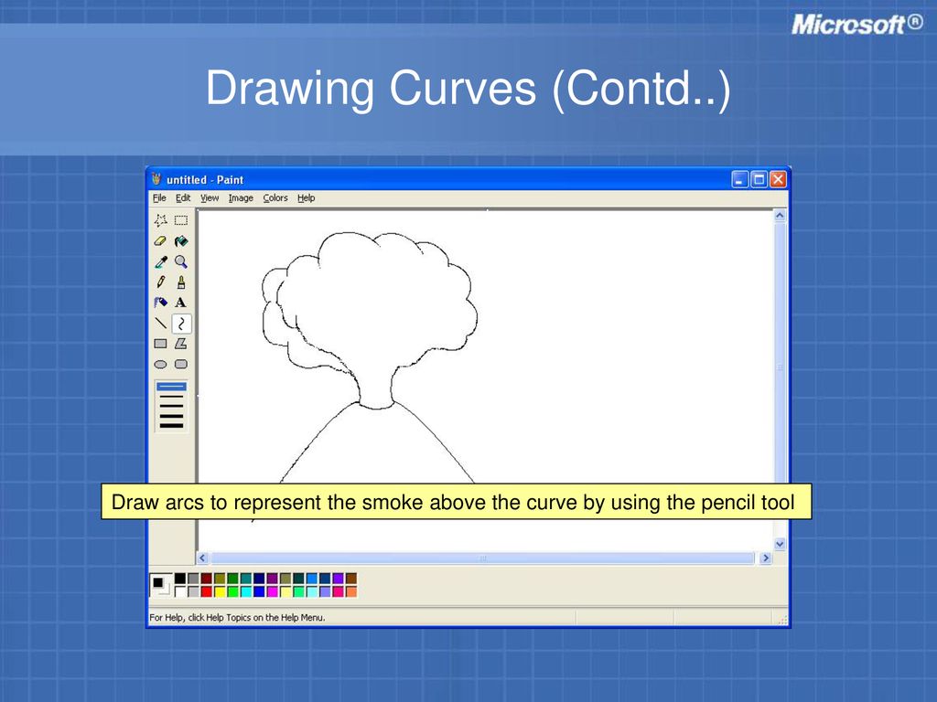Image resolution: width=937 pixels, height=702 pixels.
Task: Pick the navy blue color swatch
Action: pyautogui.click(x=259, y=578)
